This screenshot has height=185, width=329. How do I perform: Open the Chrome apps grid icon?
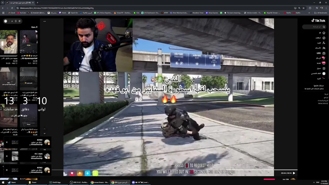[x=3, y=13]
